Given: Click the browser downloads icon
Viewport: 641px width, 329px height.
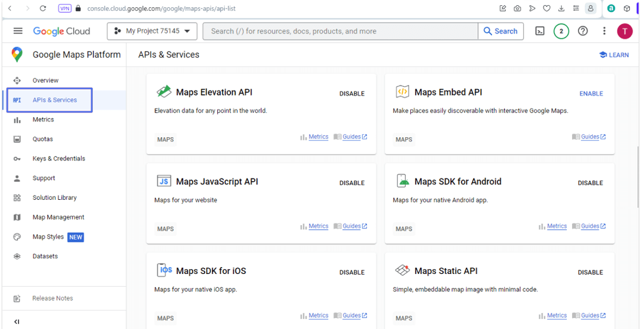Looking at the screenshot, I should click(561, 9).
